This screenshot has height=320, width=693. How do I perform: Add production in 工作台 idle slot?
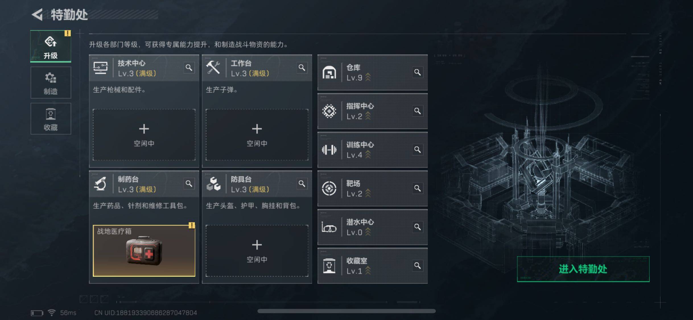click(x=257, y=135)
